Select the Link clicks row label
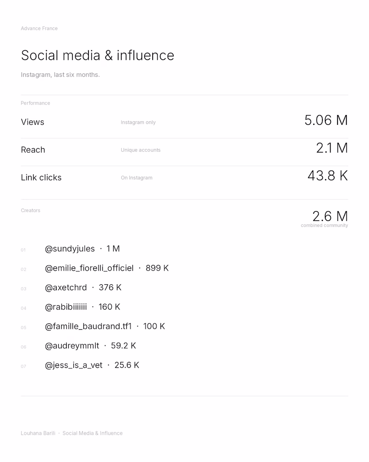 click(41, 177)
